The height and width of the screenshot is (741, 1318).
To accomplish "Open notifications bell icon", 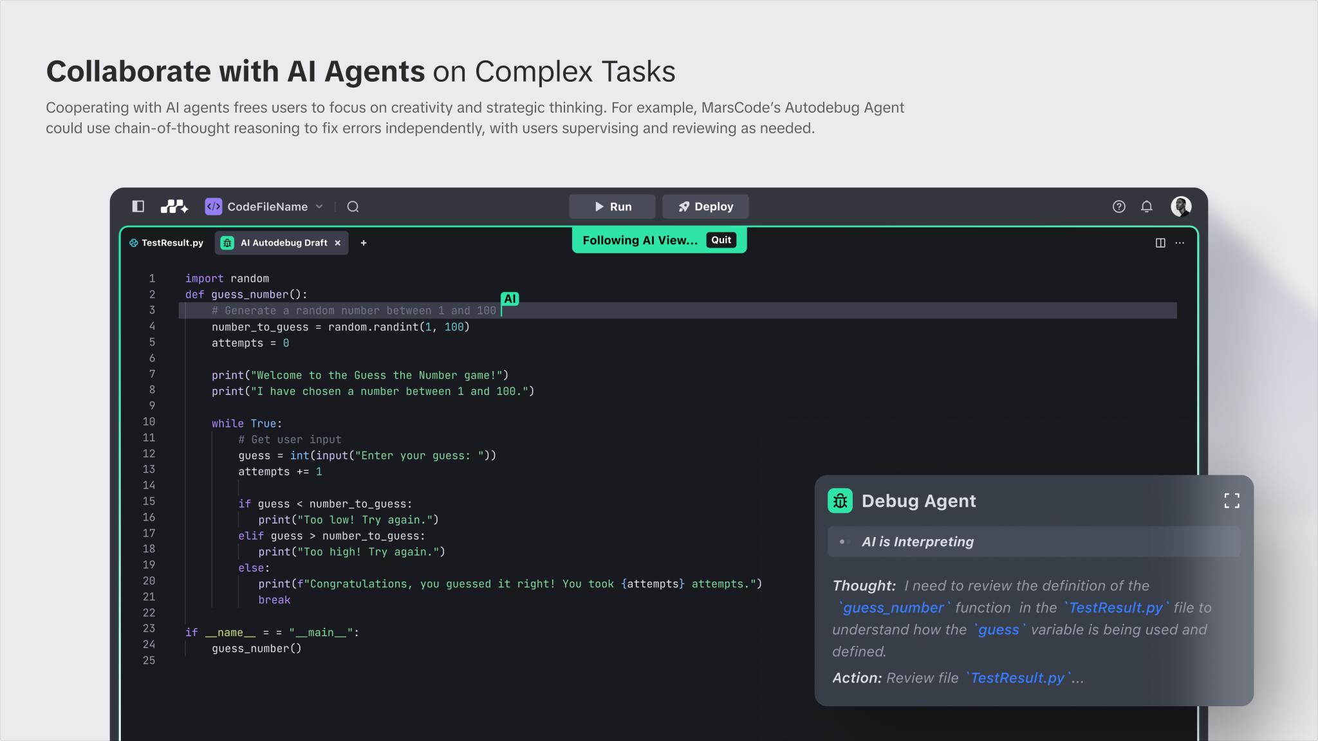I will point(1146,206).
